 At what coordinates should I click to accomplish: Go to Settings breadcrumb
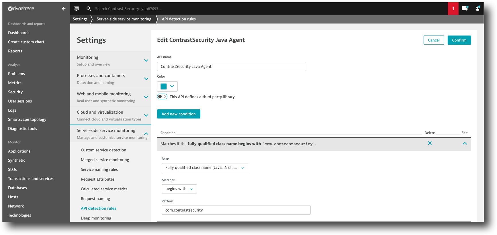(x=80, y=19)
